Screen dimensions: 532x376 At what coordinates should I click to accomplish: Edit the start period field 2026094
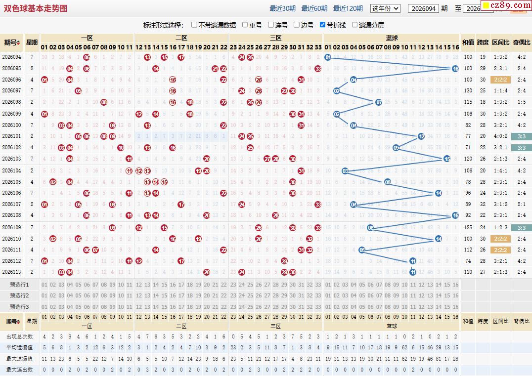point(423,8)
